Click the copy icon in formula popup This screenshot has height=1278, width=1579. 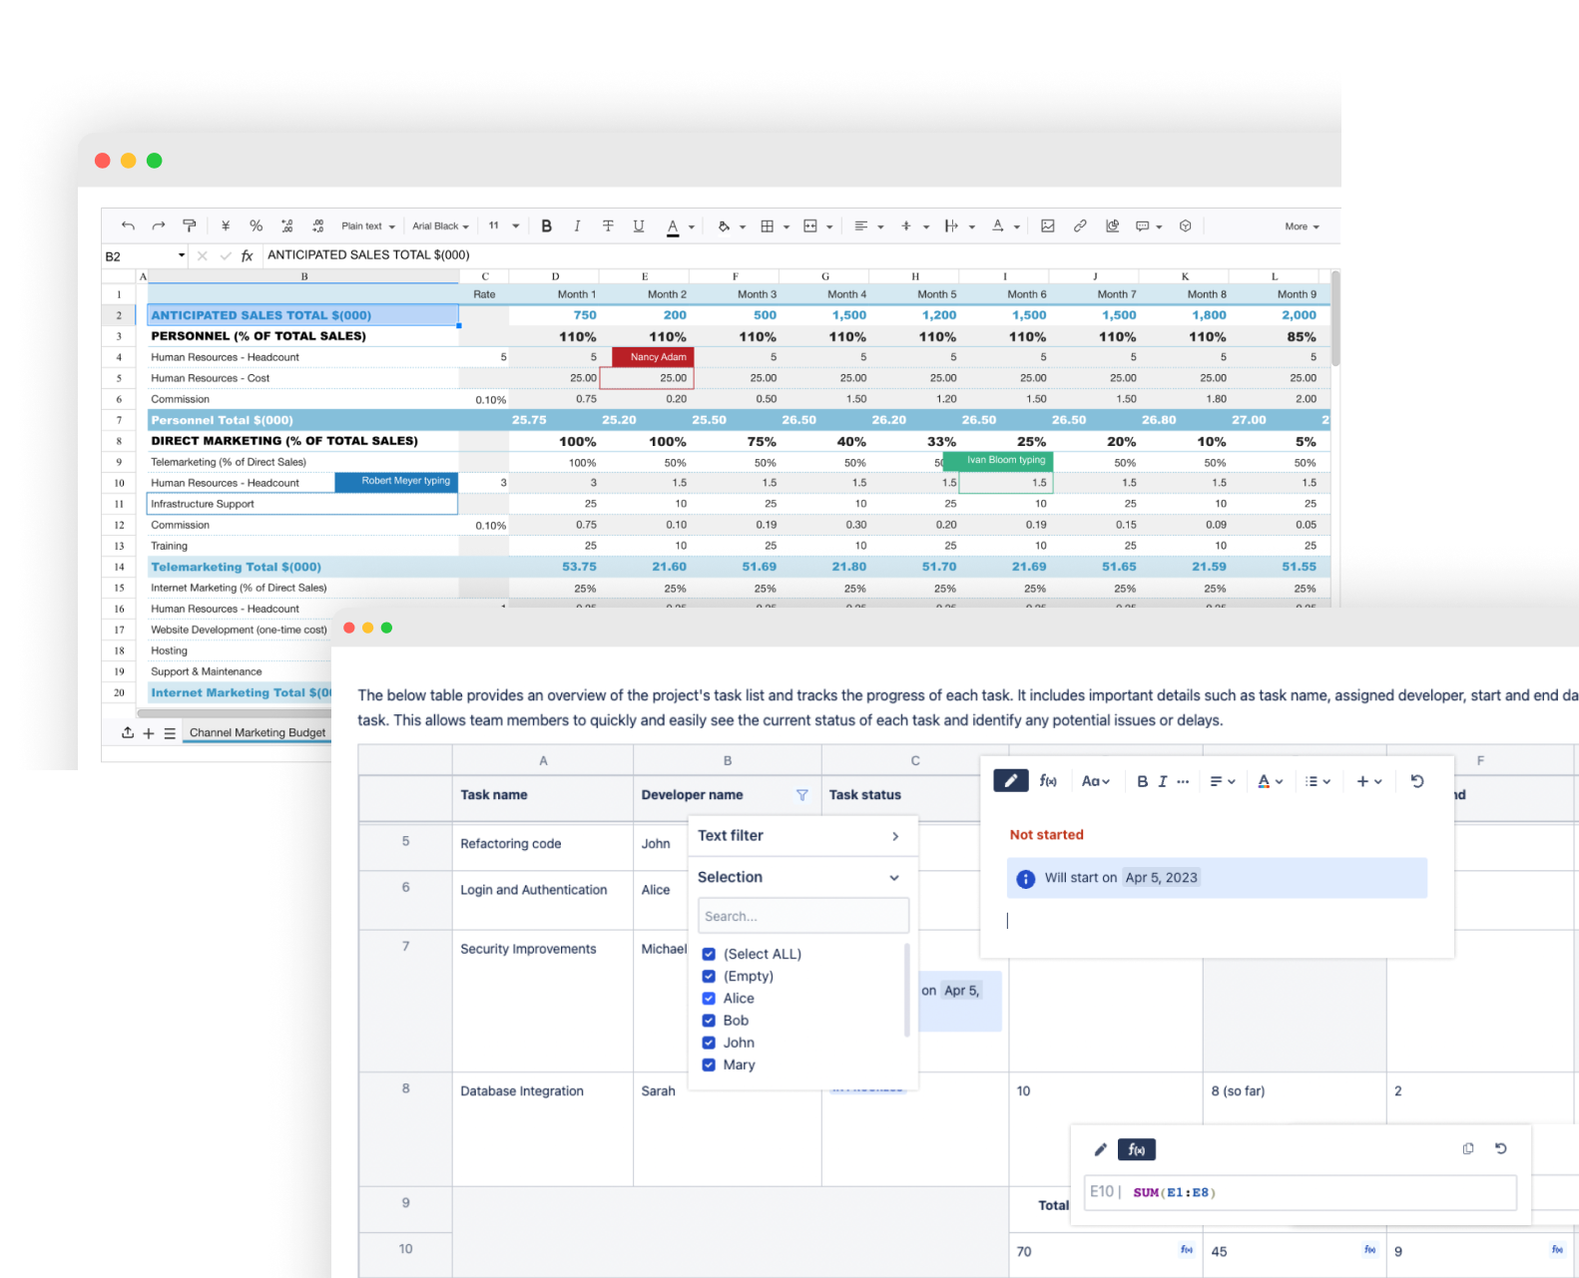pos(1467,1149)
